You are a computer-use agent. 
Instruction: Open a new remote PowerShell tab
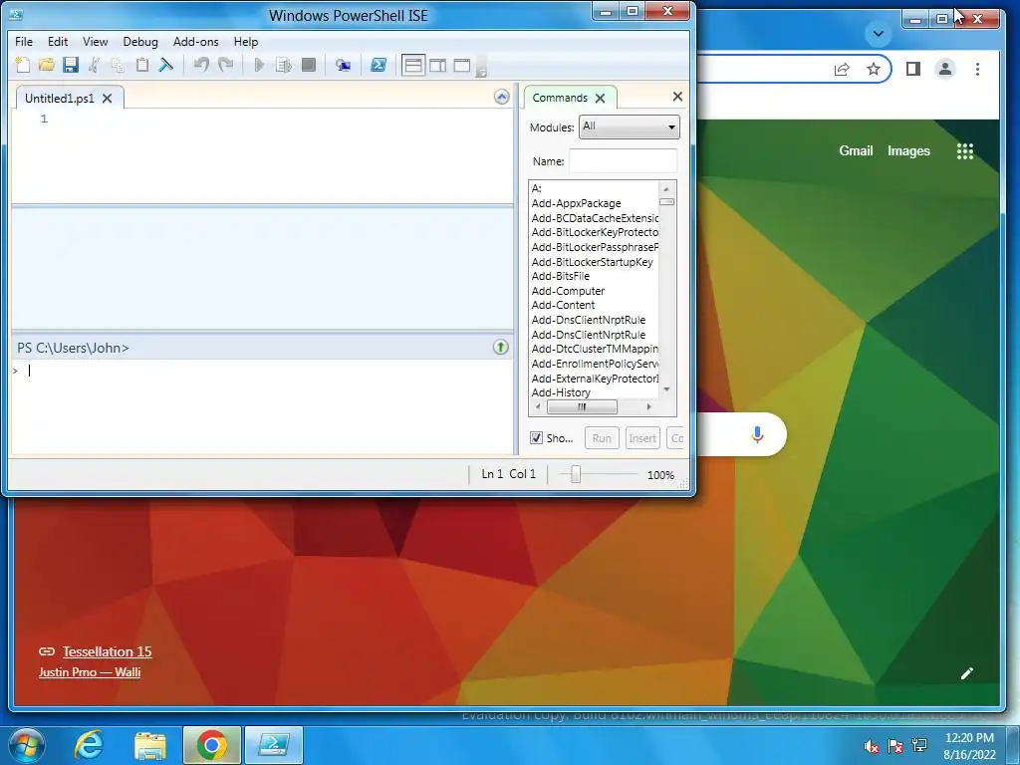(343, 65)
